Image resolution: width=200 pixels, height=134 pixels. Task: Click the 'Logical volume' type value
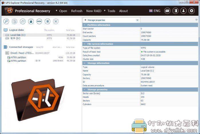click(x=147, y=67)
